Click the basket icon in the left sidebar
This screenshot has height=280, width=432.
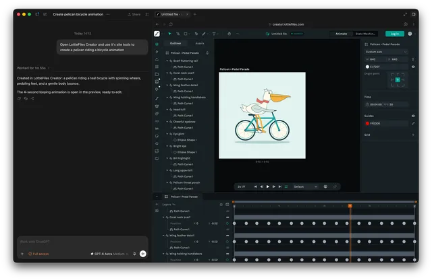point(157,106)
